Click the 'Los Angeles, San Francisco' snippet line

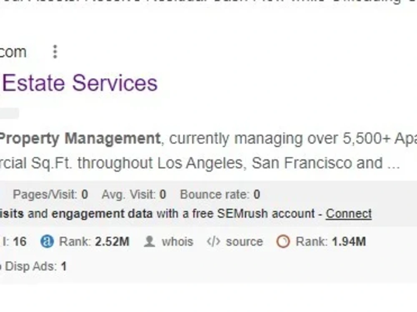coord(200,163)
